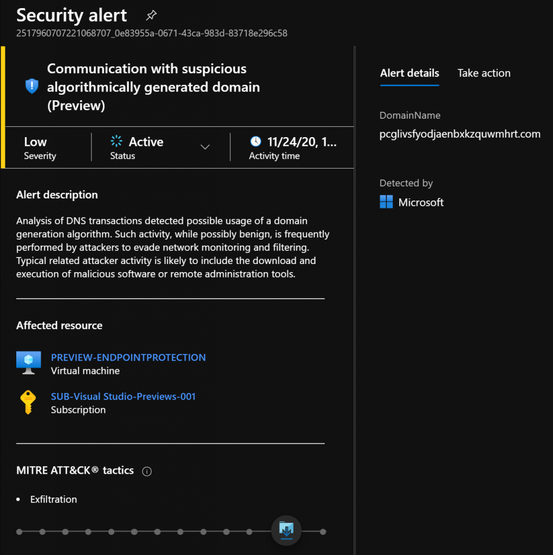The image size is (553, 555).
Task: Switch to the Take action tab
Action: [x=484, y=73]
